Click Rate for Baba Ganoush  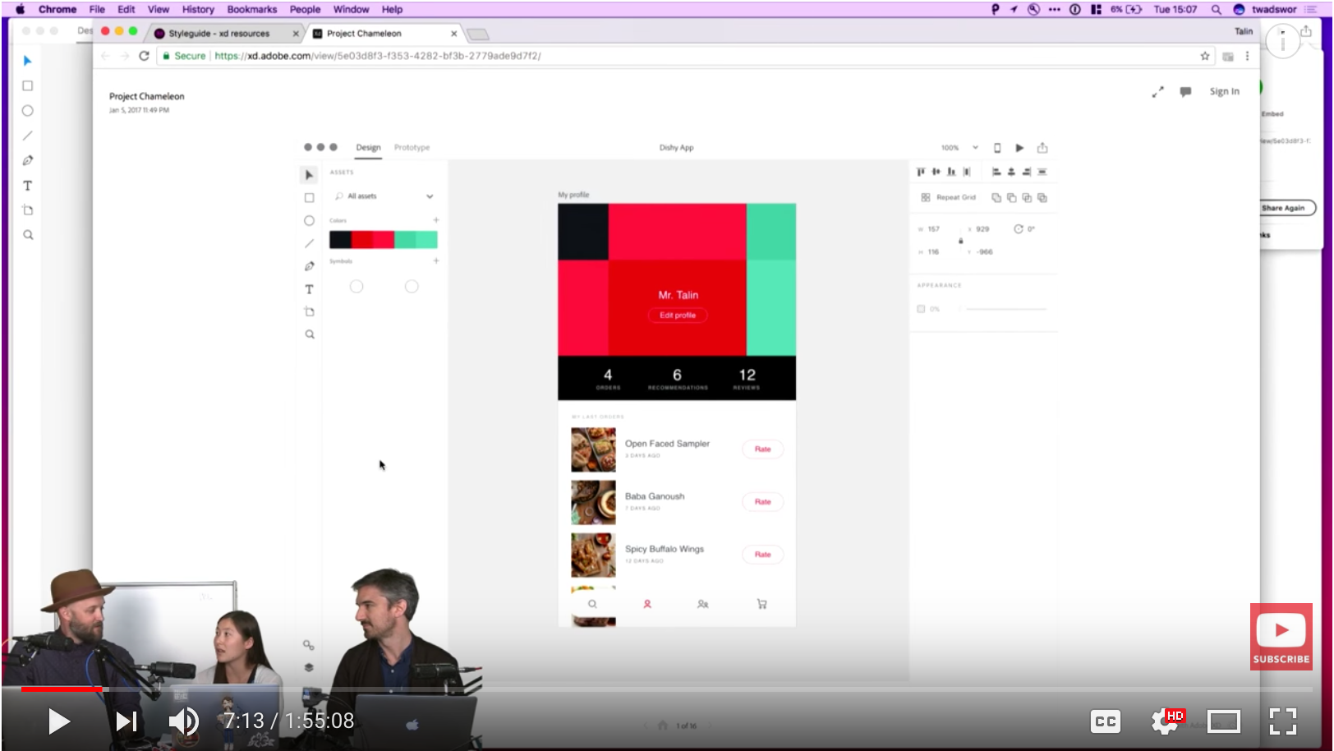click(763, 502)
